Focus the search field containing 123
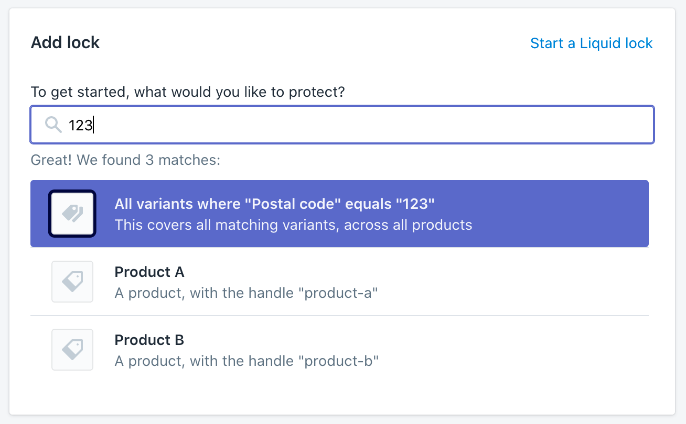Screen dimensions: 686x424 [341, 125]
